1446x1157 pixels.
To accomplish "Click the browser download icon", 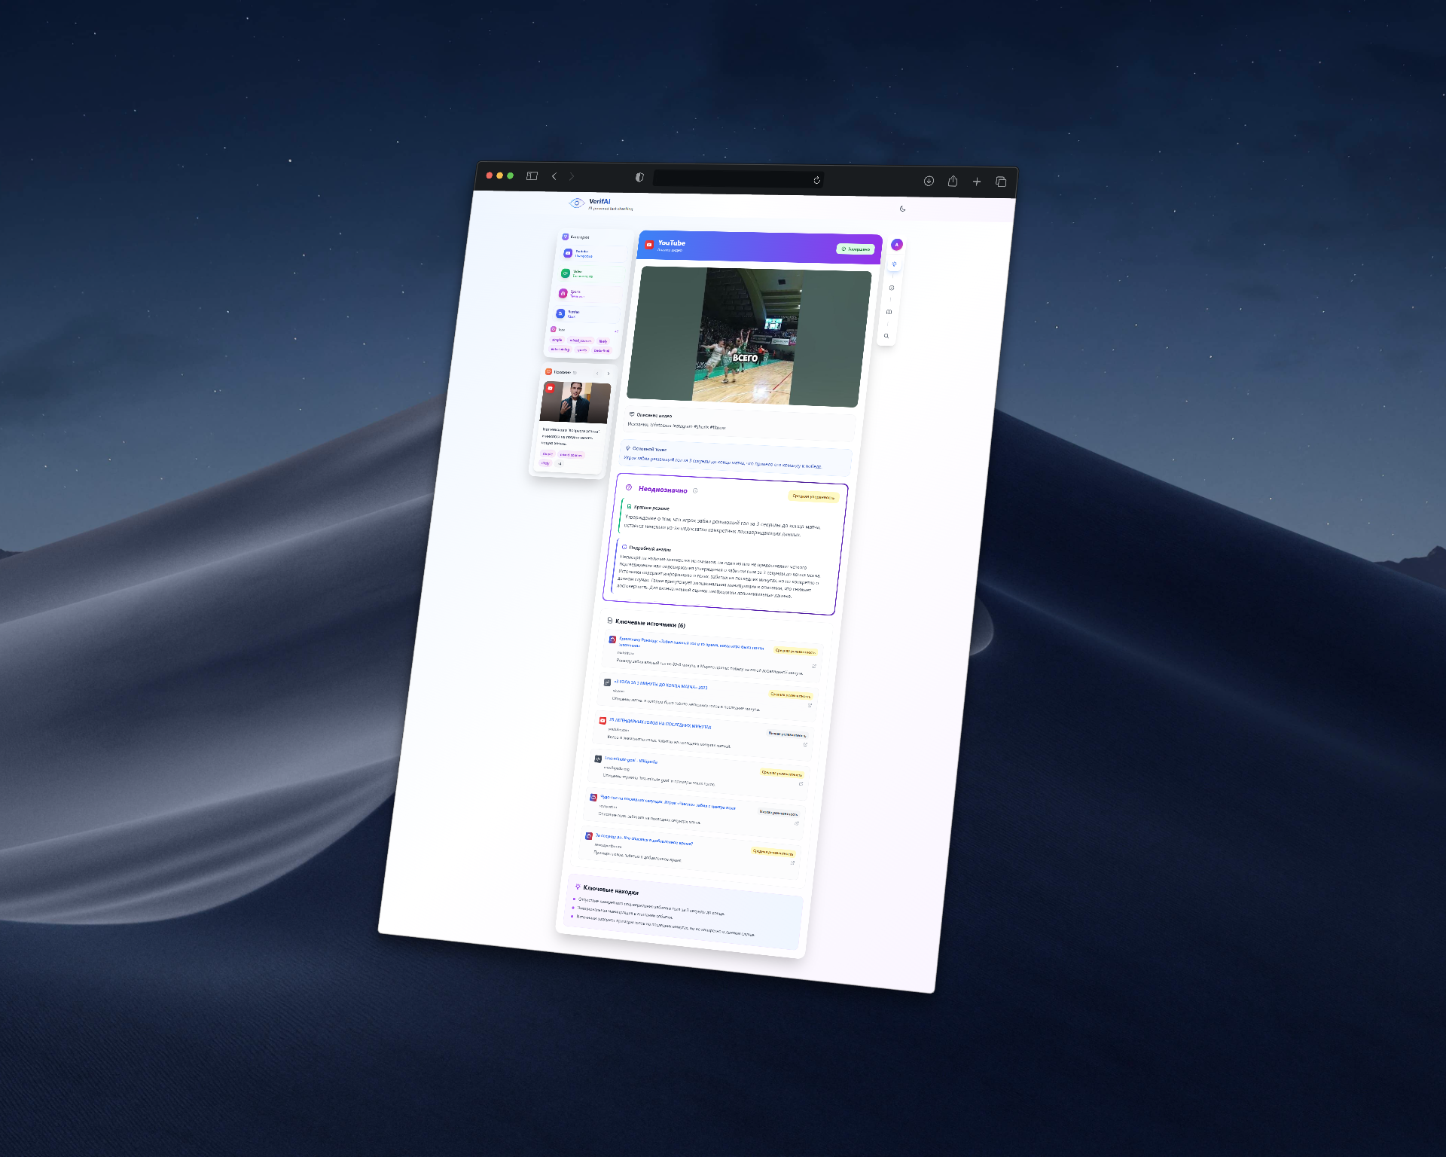I will [x=929, y=181].
